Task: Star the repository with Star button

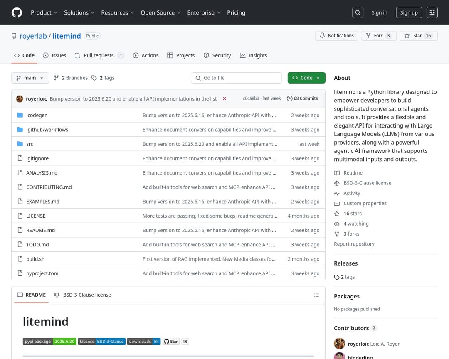Action: coord(418,35)
